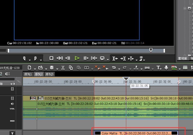The image size is (193, 135).
Task: Switch to the 序列1 tab
Action: pos(28,74)
